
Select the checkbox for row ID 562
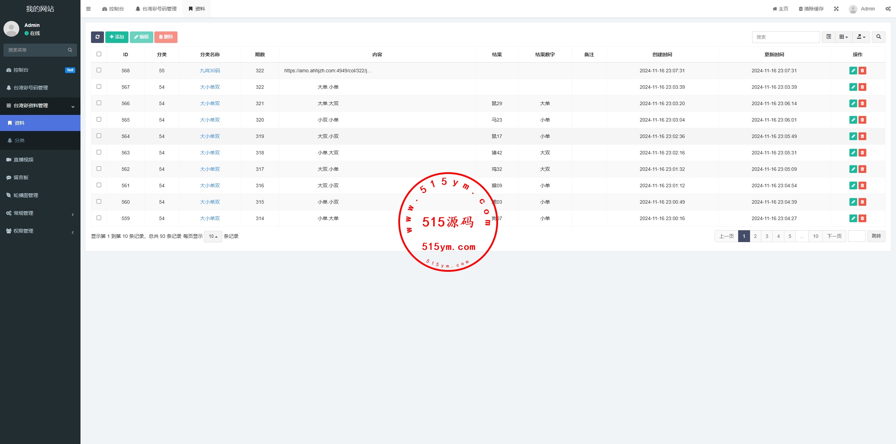[x=99, y=169]
